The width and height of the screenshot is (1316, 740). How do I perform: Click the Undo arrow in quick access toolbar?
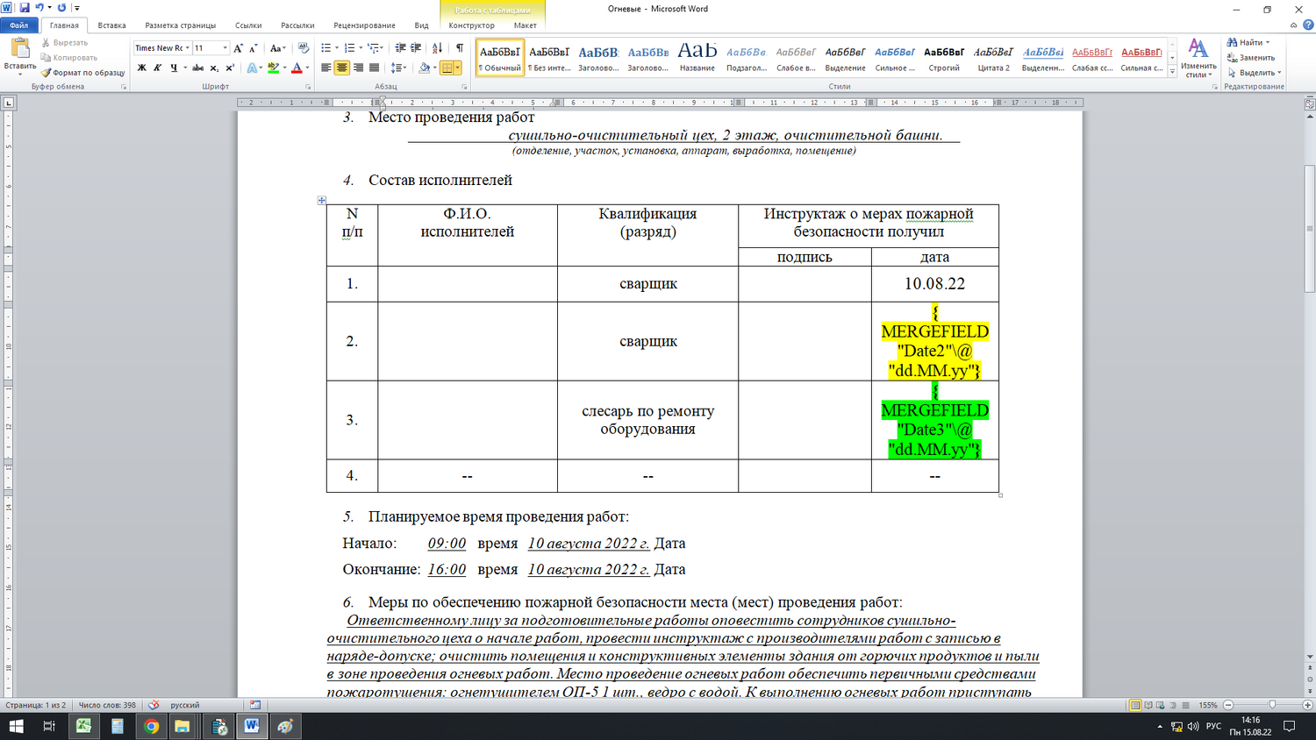(39, 7)
